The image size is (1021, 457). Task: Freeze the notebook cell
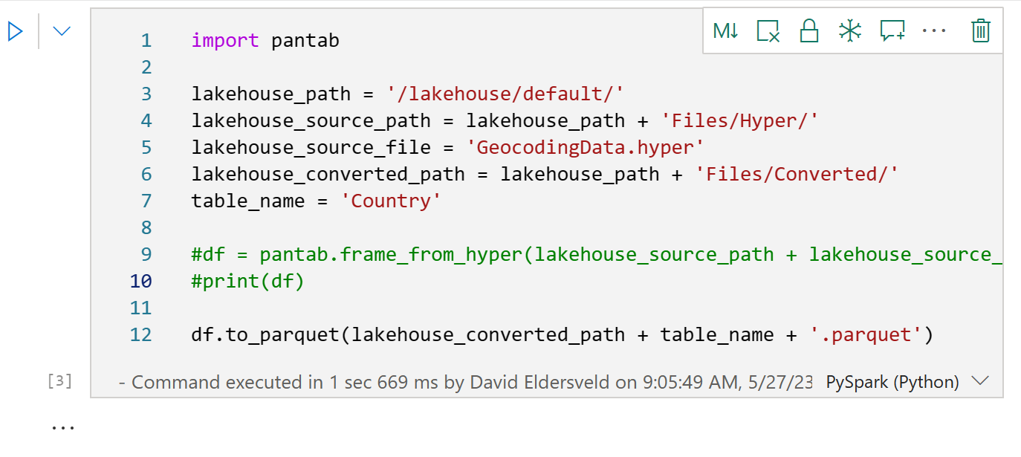[850, 30]
